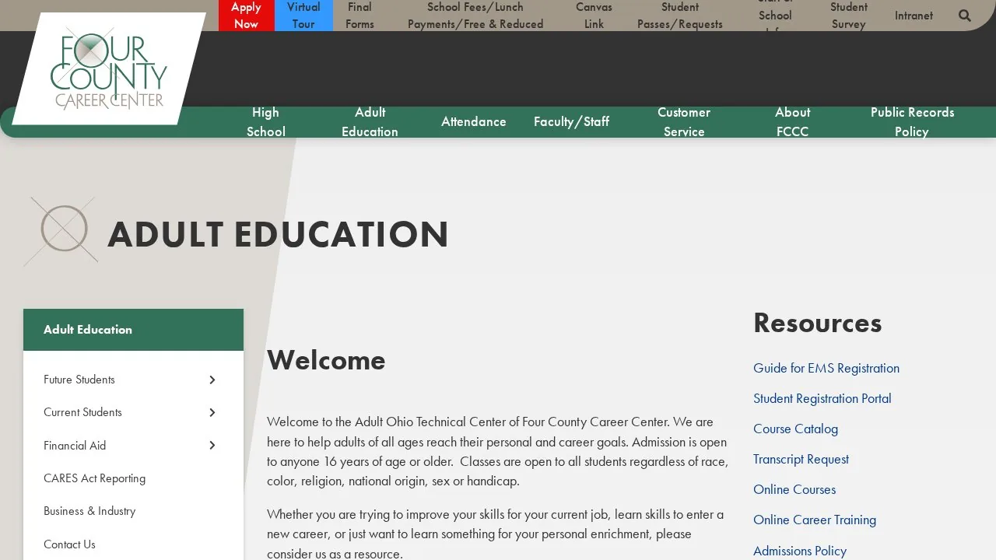
Task: Click the red Apply Now button
Action: (x=247, y=16)
